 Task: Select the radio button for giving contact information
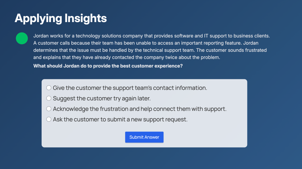pos(49,88)
